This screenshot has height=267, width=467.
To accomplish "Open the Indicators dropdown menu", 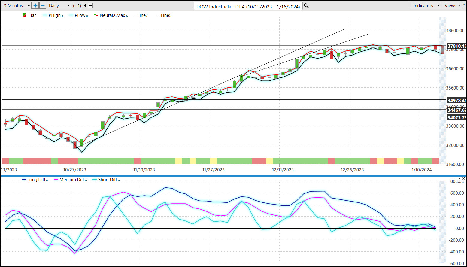I will (x=426, y=5).
